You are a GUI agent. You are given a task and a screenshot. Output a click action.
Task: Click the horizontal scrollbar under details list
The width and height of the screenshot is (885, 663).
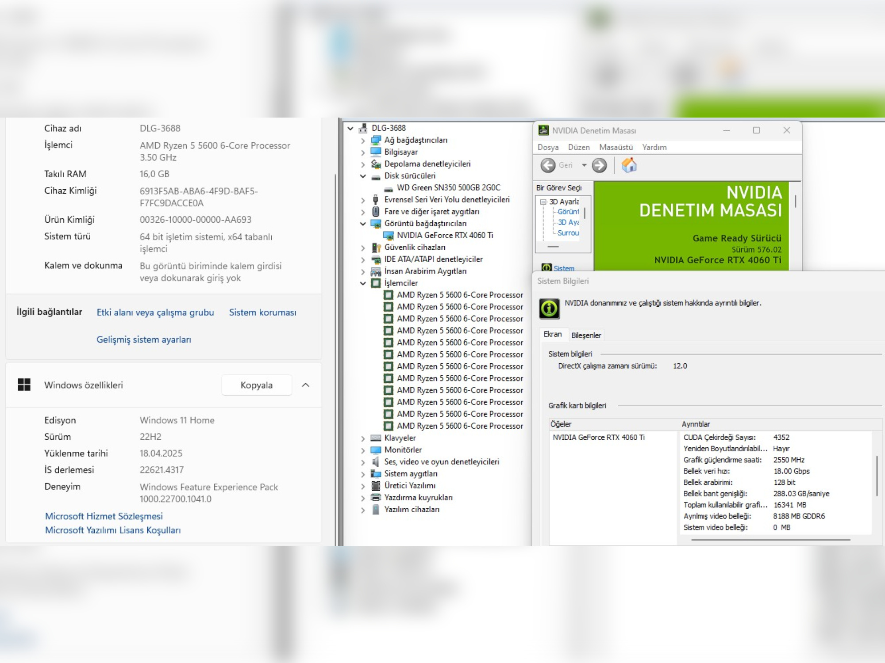pyautogui.click(x=770, y=540)
